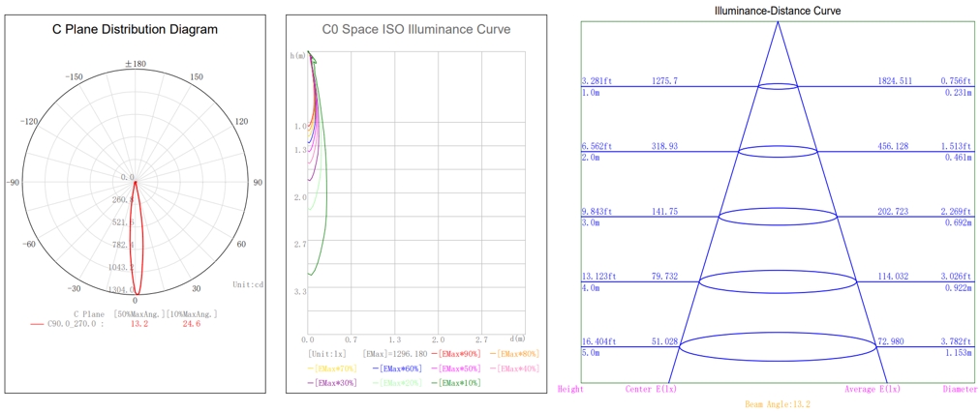Click the 1.513ft diameter value

956,146
